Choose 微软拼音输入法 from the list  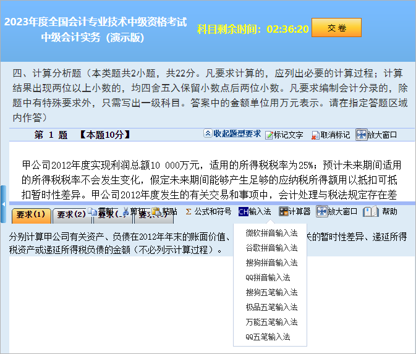click(x=271, y=233)
